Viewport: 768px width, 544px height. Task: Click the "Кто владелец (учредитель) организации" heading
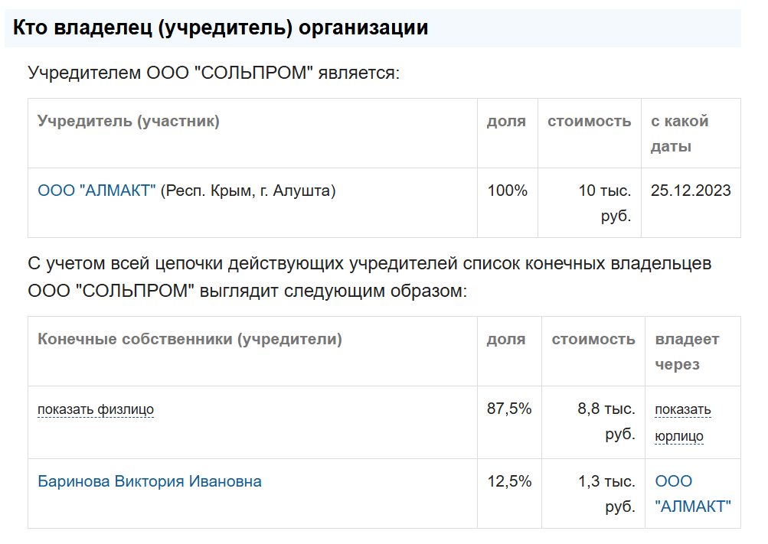(x=221, y=28)
